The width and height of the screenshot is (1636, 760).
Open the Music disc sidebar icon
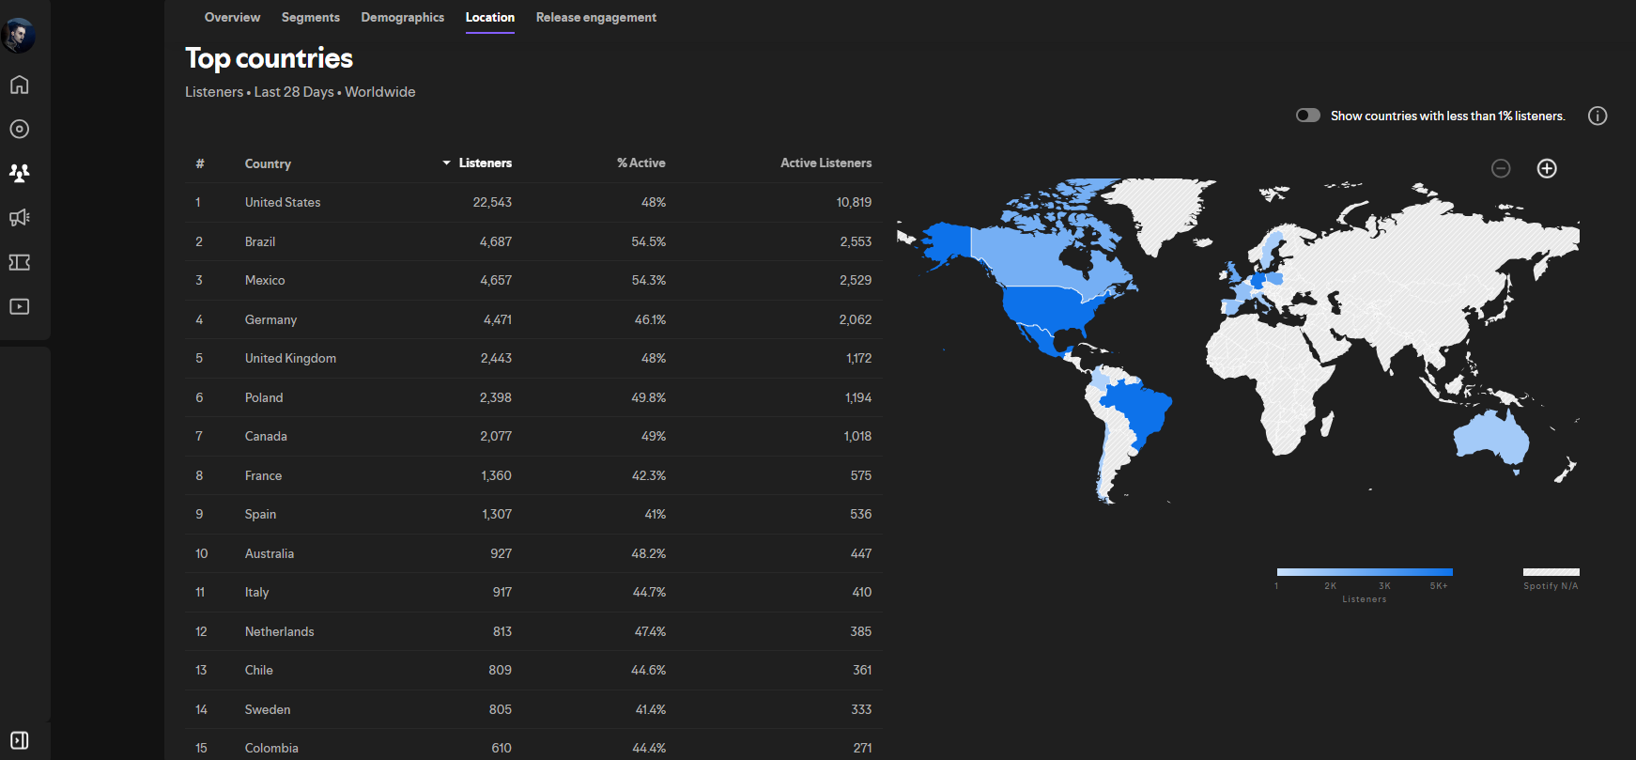tap(19, 129)
